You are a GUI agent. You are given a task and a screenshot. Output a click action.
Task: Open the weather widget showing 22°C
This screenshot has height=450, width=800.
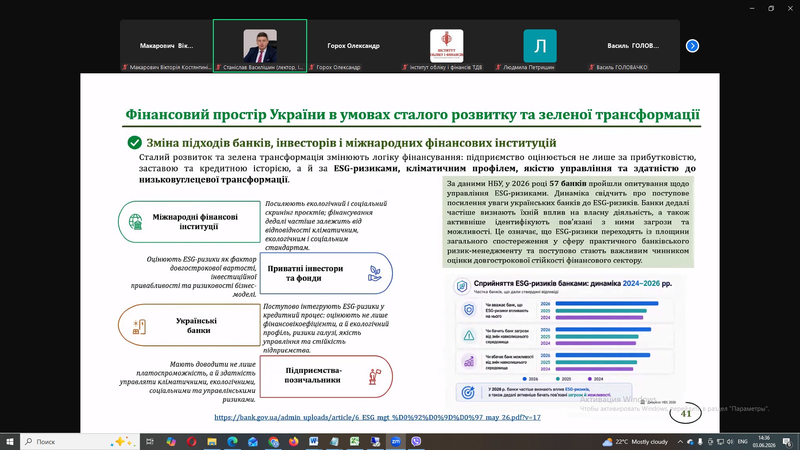click(635, 442)
